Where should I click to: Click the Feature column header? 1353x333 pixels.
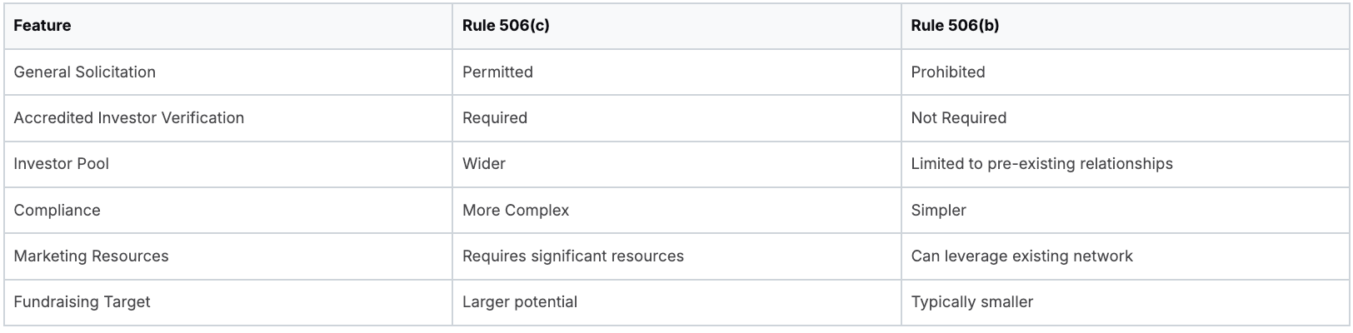pyautogui.click(x=42, y=26)
